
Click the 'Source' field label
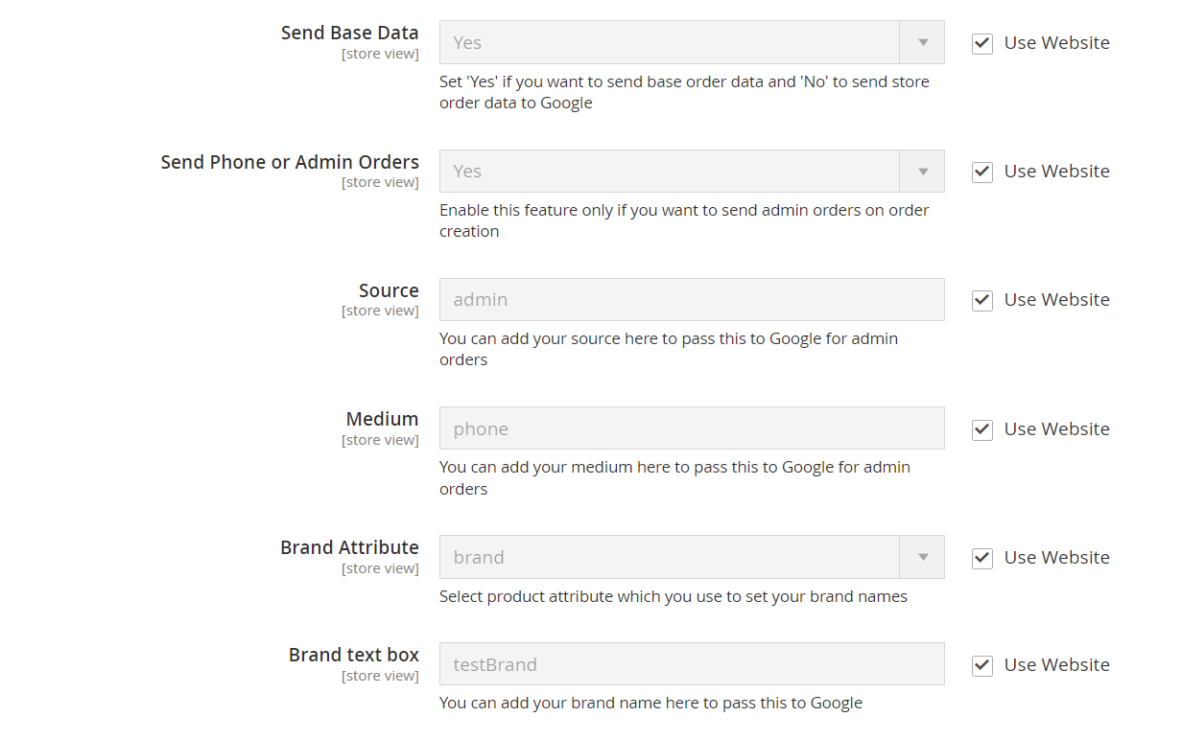pyautogui.click(x=389, y=290)
